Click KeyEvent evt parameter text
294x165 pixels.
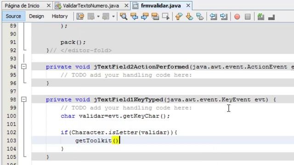pyautogui.click(x=243, y=99)
